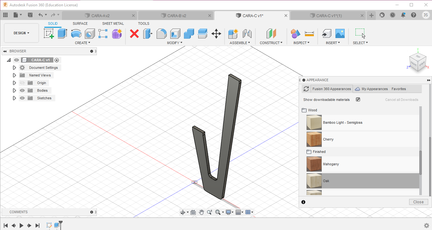
Task: Toggle the Sketches folder visibility eye
Action: coord(22,98)
